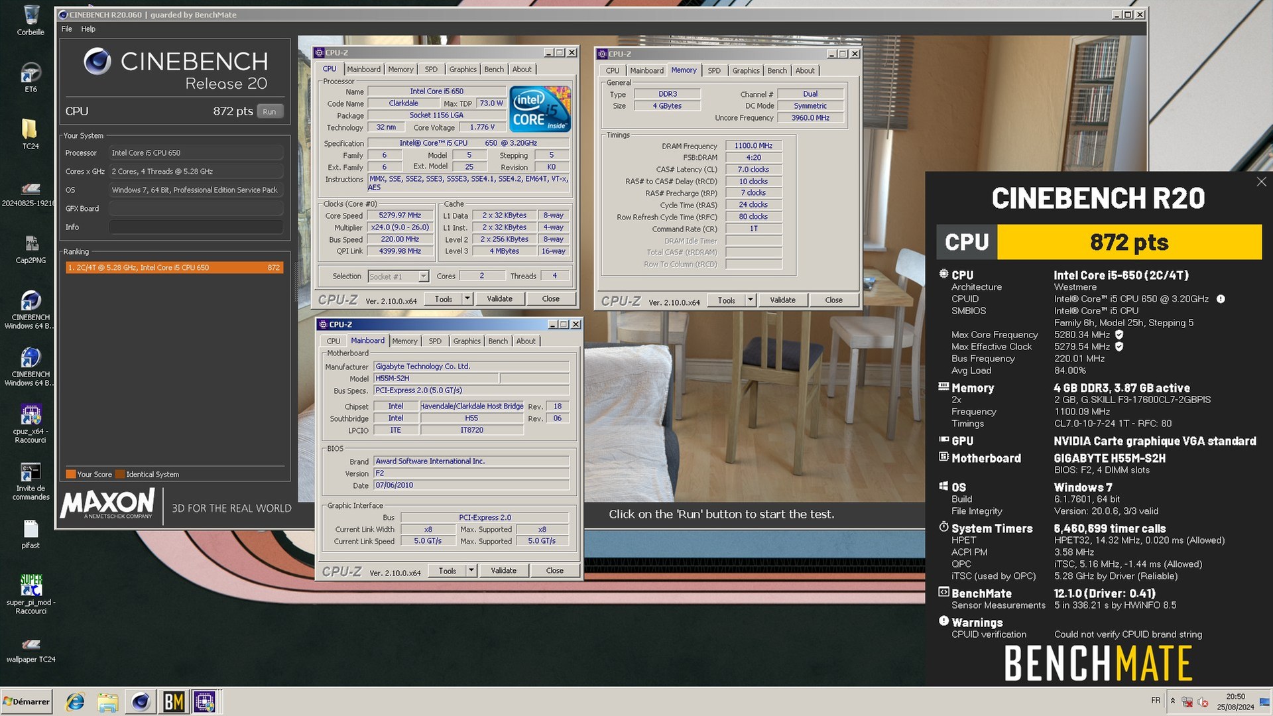Switch to BenchMate taskbar icon
Image resolution: width=1273 pixels, height=716 pixels.
[173, 701]
